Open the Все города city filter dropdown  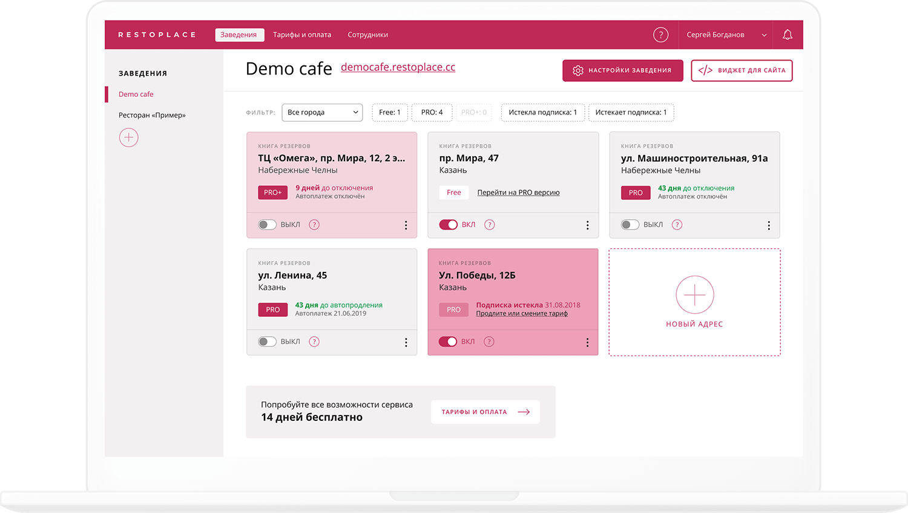pos(322,112)
